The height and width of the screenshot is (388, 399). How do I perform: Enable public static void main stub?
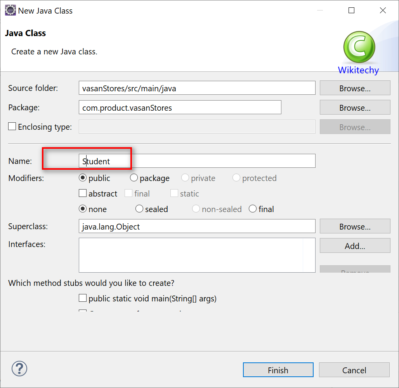pos(83,298)
